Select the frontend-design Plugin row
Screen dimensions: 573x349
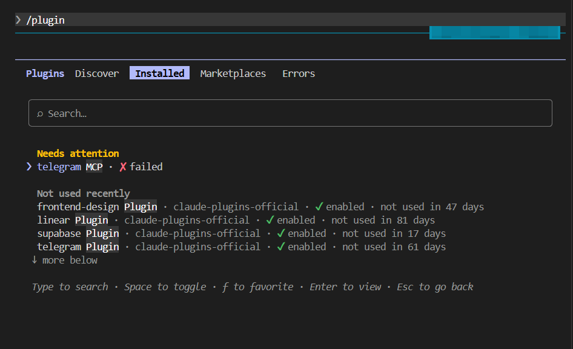(260, 207)
